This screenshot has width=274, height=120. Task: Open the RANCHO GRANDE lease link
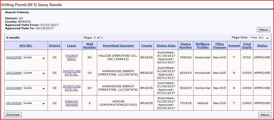pos(72,103)
